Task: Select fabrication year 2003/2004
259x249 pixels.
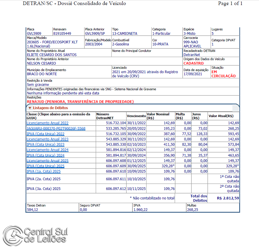Action: [94, 44]
